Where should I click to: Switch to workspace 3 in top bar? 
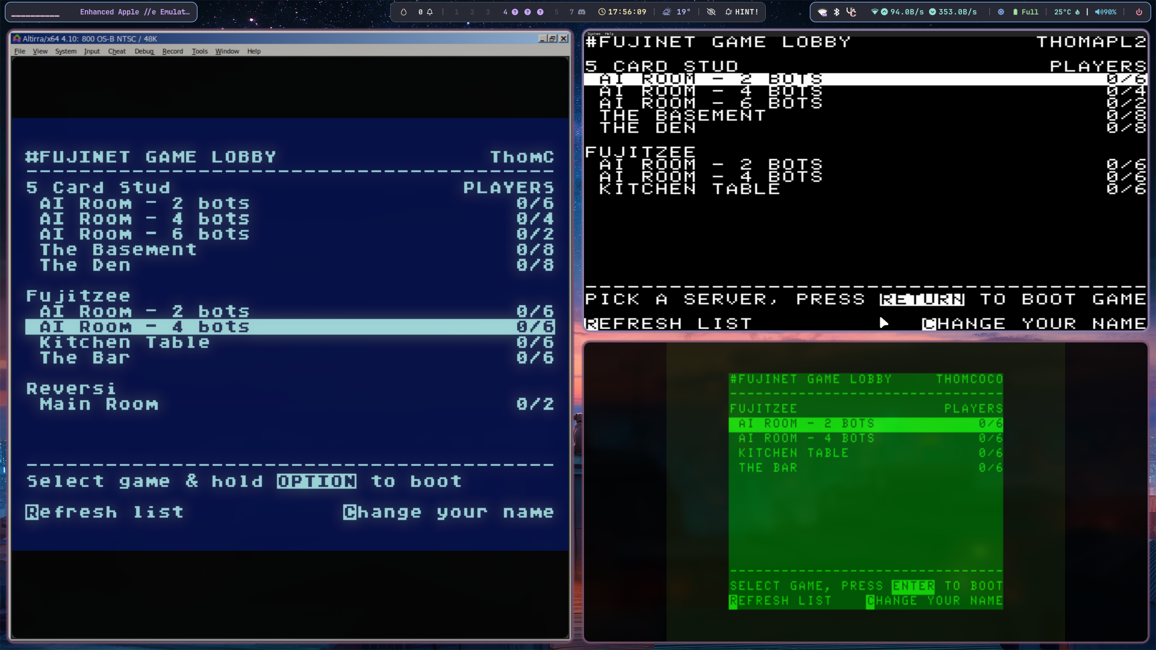[488, 12]
